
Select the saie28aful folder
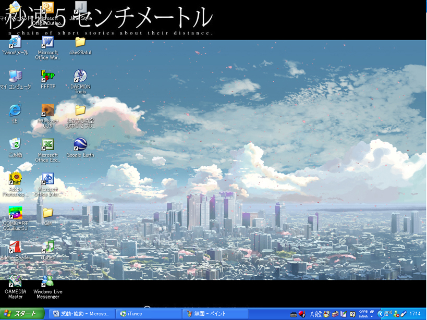tap(80, 45)
